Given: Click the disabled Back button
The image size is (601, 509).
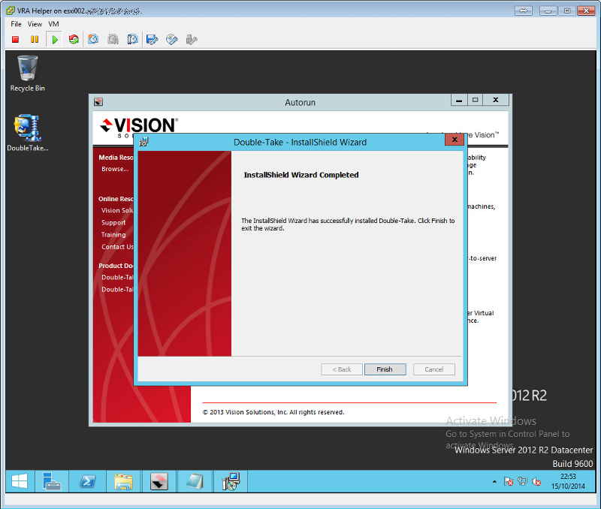Looking at the screenshot, I should 342,369.
